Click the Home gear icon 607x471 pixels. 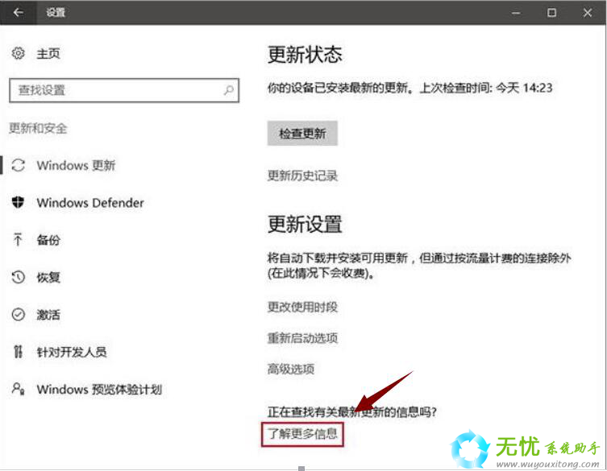18,53
